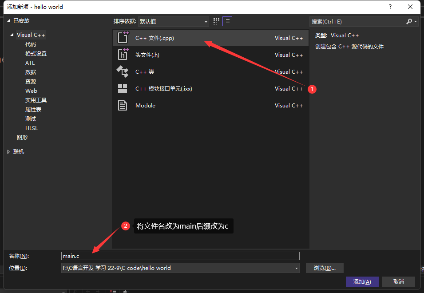424x293 pixels.
Task: Select the HLSL category
Action: (32, 128)
